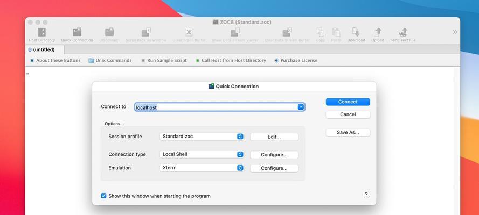479x215 pixels.
Task: Click the Connect button
Action: 348,102
